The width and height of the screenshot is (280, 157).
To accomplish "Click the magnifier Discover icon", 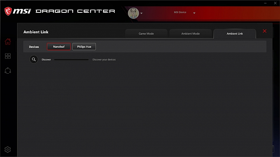I will coord(34,59).
